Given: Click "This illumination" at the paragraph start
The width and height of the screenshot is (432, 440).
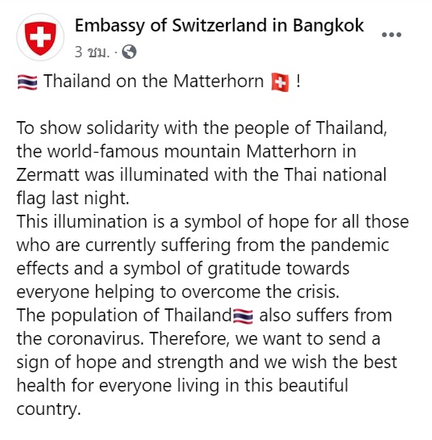Looking at the screenshot, I should tap(82, 222).
